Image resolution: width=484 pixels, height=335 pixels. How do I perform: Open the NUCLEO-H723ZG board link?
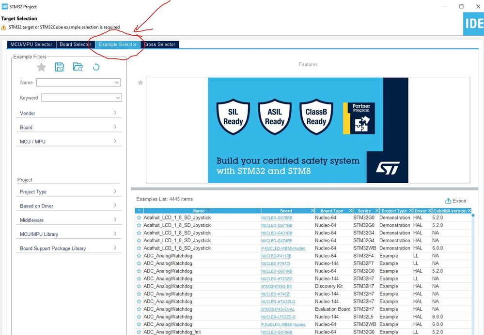[277, 278]
